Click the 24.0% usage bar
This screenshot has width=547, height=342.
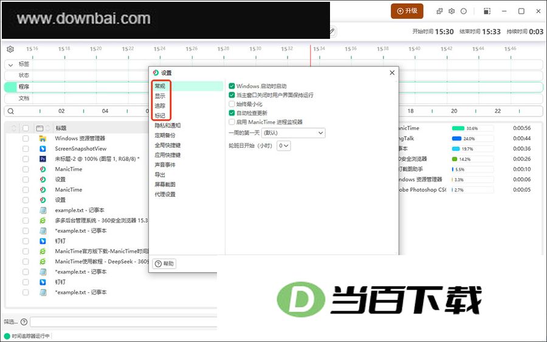(x=472, y=139)
